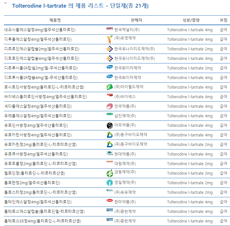The width and height of the screenshot is (230, 226).
Task: Click the 한국맥널티 company logo icon
Action: tap(109, 29)
